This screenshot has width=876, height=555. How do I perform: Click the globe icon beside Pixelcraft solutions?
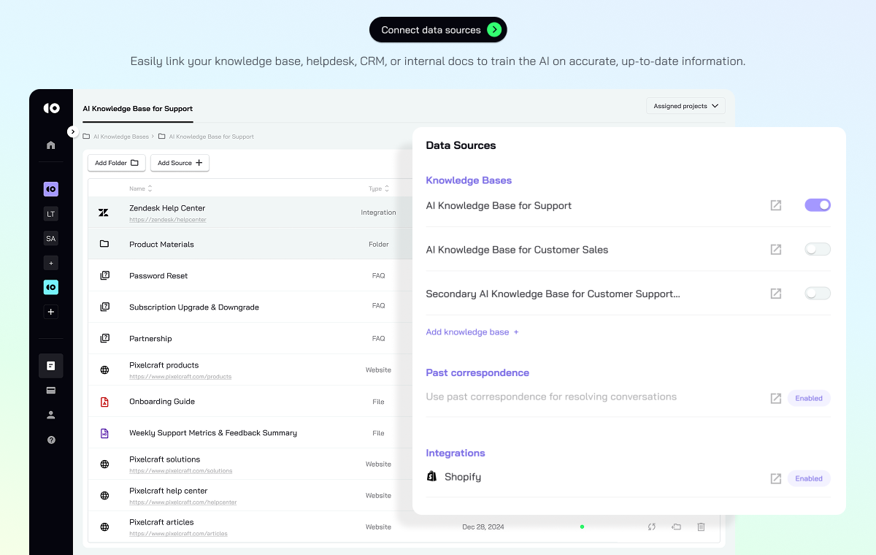click(104, 464)
